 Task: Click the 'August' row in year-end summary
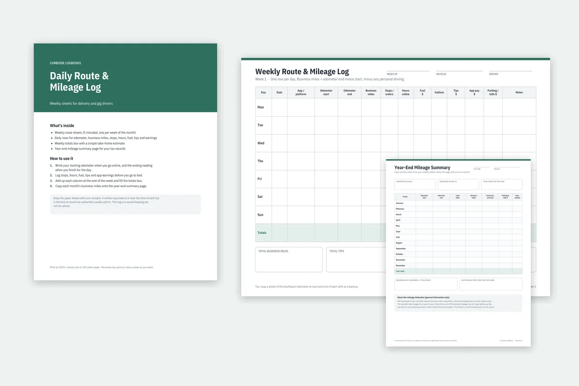pos(458,243)
